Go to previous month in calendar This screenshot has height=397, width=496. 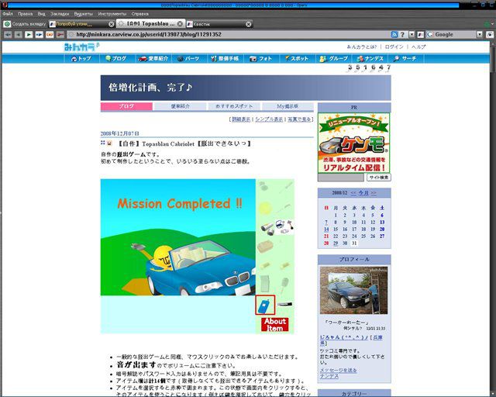[x=353, y=193]
